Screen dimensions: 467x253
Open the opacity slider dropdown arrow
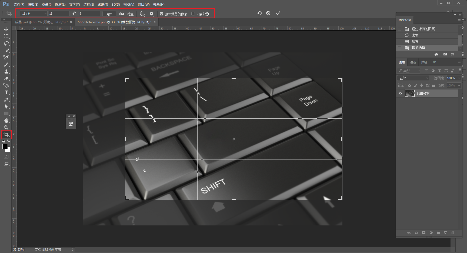(x=459, y=78)
